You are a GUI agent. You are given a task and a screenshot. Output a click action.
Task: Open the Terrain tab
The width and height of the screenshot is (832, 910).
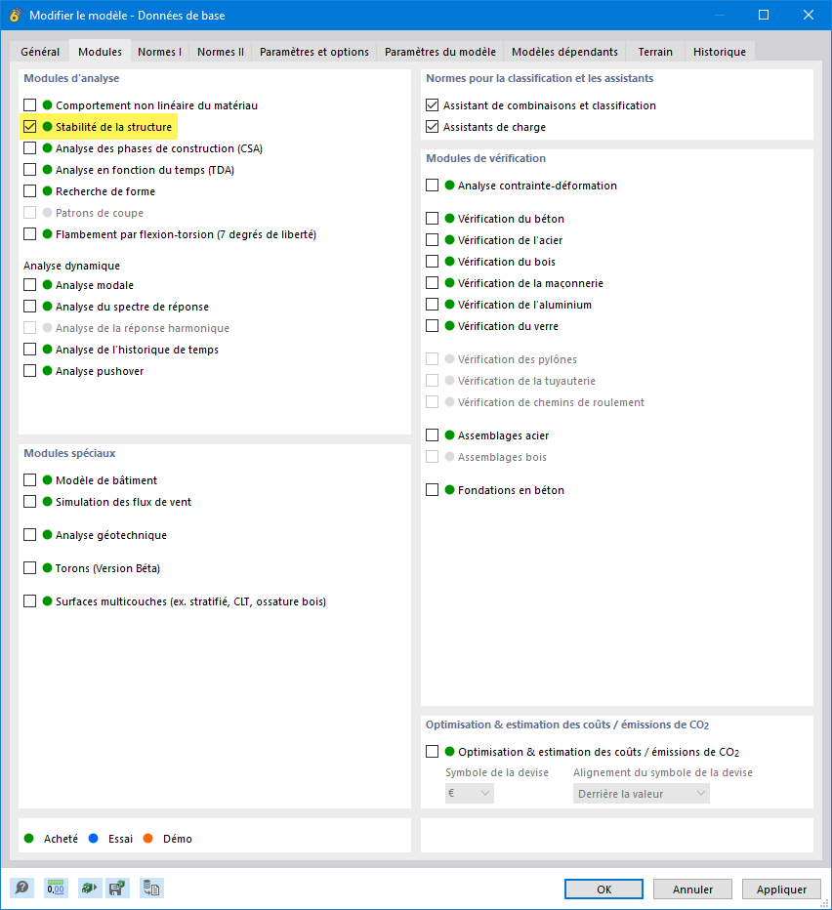click(654, 51)
